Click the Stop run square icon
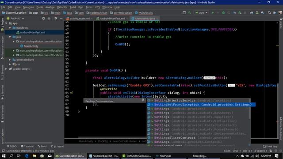 pyautogui.click(x=245, y=13)
